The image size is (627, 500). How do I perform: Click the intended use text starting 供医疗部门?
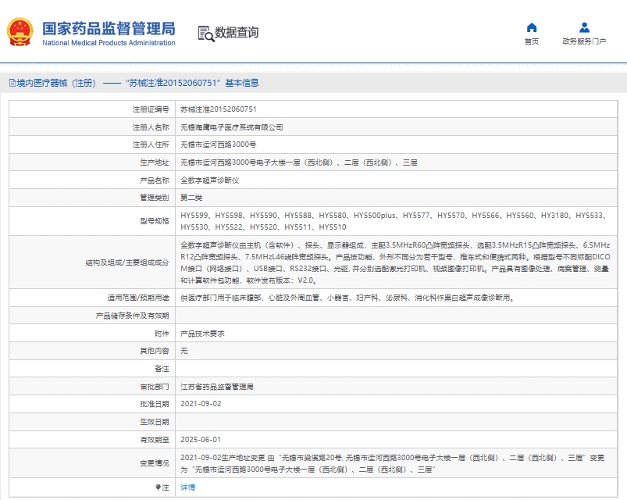point(347,298)
